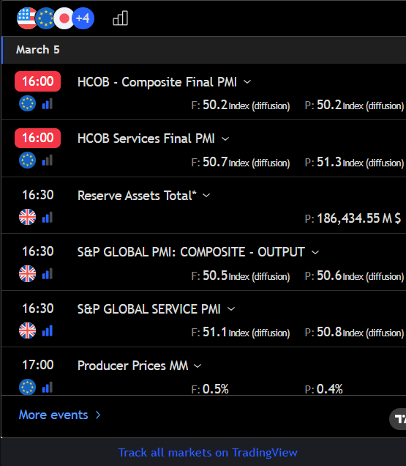The height and width of the screenshot is (466, 406).
Task: Open the importance filter bars icon
Action: [120, 18]
